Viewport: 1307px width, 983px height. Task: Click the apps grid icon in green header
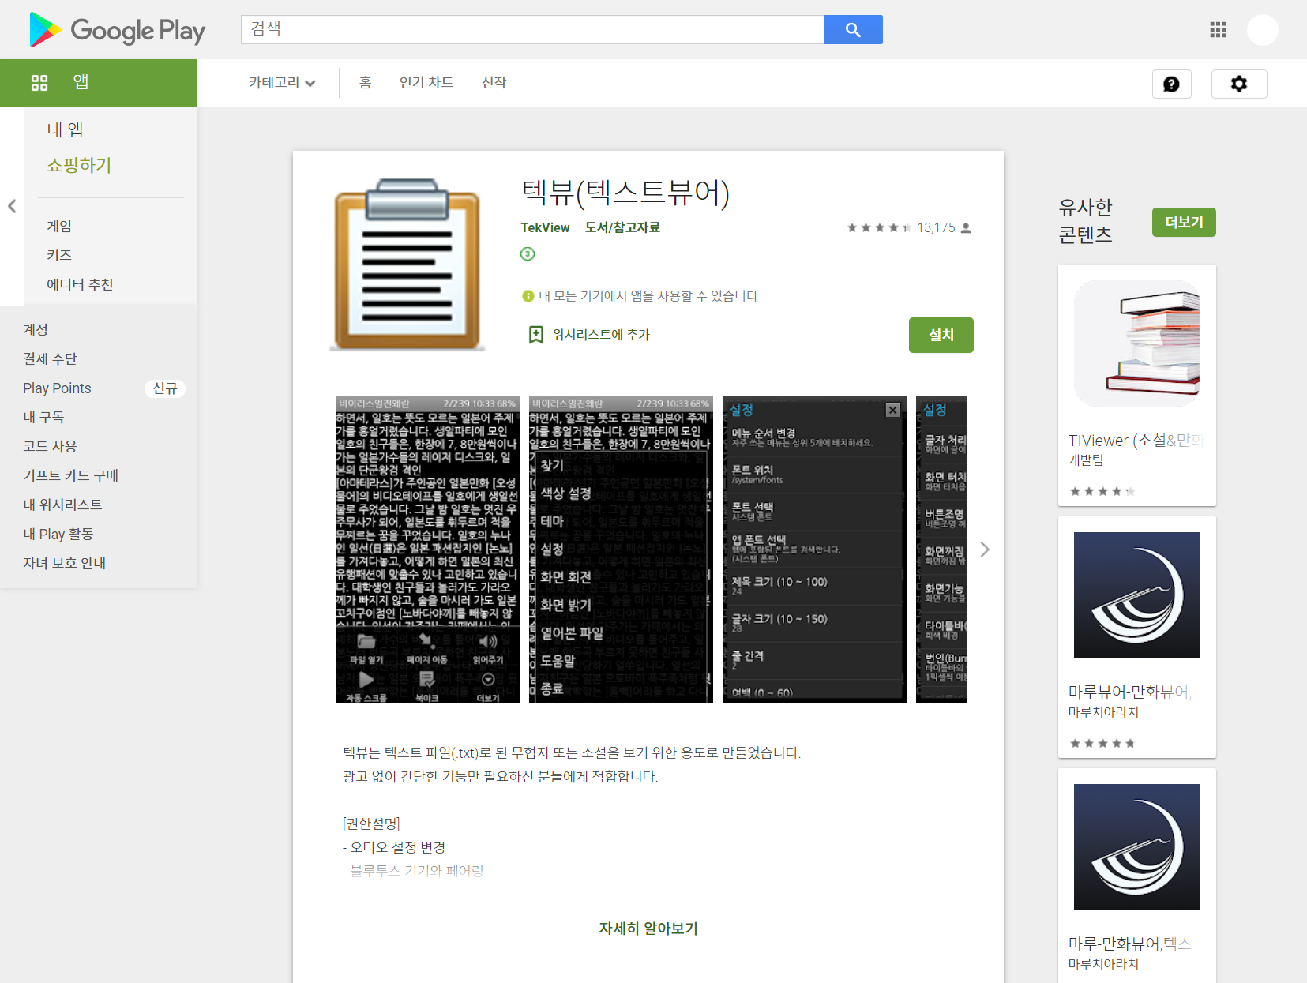point(39,83)
